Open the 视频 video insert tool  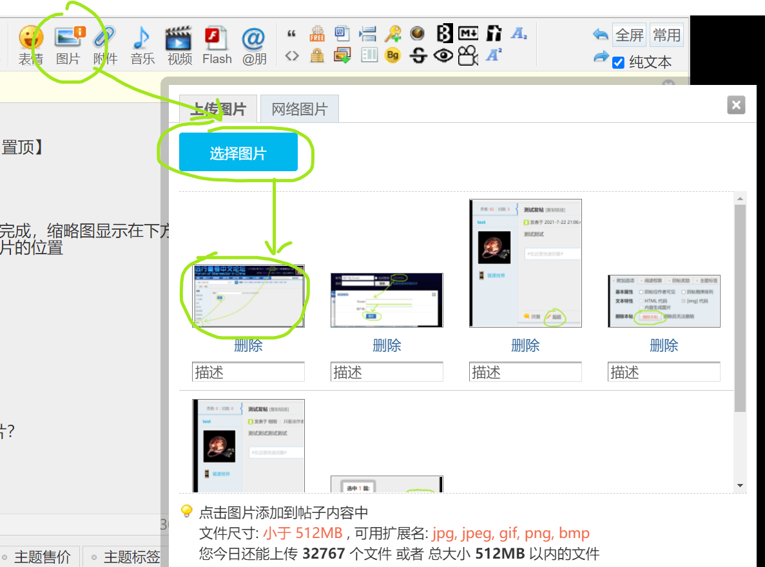pyautogui.click(x=180, y=39)
